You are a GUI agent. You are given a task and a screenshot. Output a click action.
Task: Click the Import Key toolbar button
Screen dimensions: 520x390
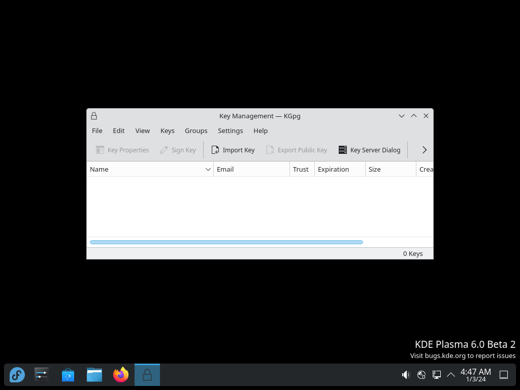[233, 150]
